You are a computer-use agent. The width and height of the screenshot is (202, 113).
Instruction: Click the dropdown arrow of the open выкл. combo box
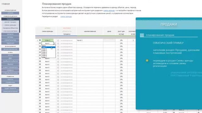click(55, 43)
